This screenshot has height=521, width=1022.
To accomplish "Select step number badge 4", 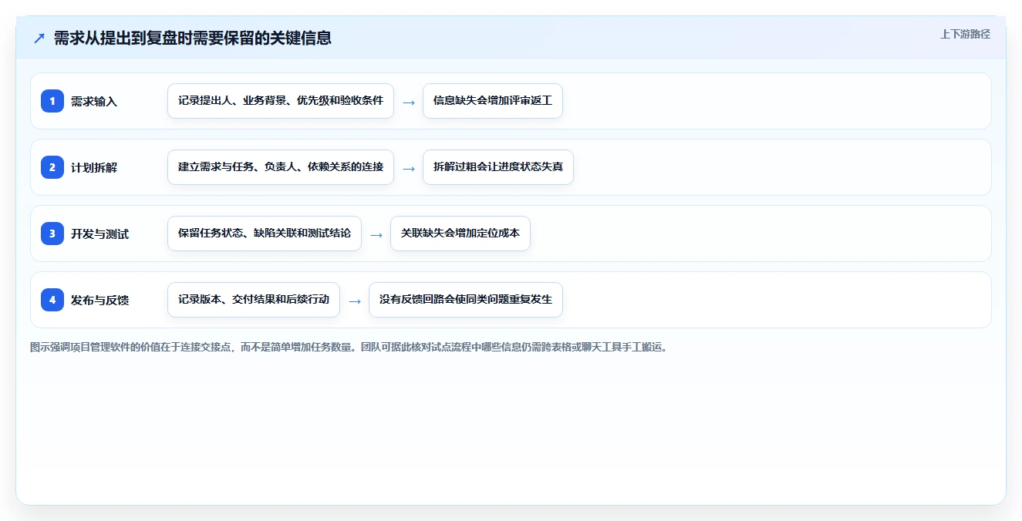I will pyautogui.click(x=52, y=300).
